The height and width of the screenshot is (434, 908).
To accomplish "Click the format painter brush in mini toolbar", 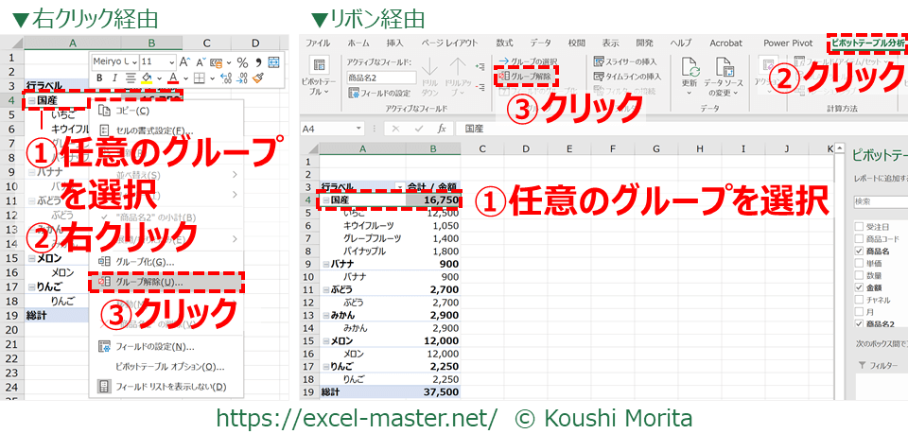I will [x=259, y=78].
